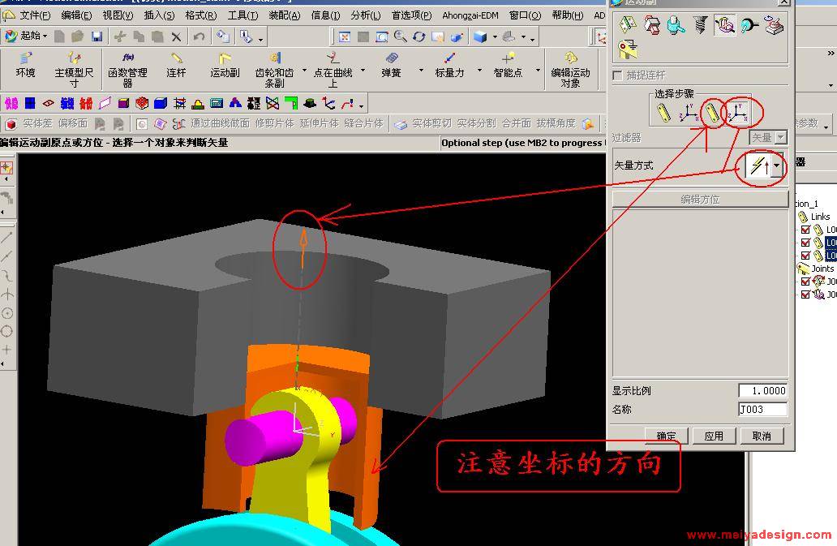837x546 pixels.
Task: Toggle the checkbox of second link under Links
Action: (x=805, y=243)
